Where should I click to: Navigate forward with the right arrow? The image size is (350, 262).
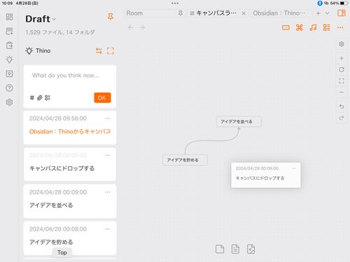pos(142,28)
